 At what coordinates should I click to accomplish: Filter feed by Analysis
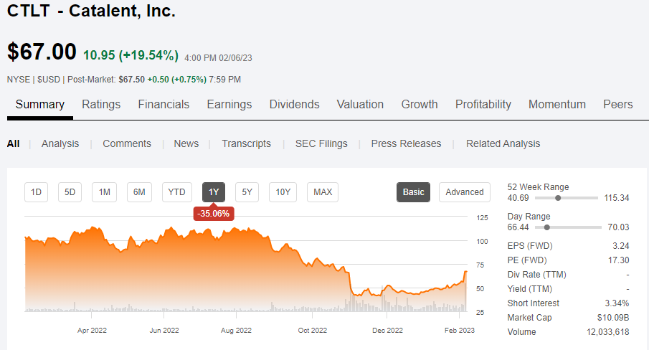[60, 143]
